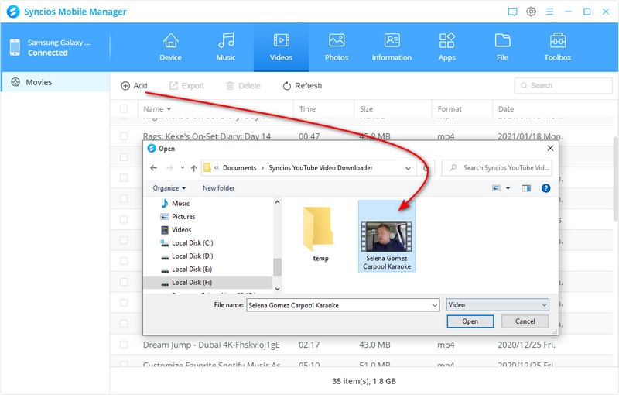Click the Time column header

tap(307, 109)
